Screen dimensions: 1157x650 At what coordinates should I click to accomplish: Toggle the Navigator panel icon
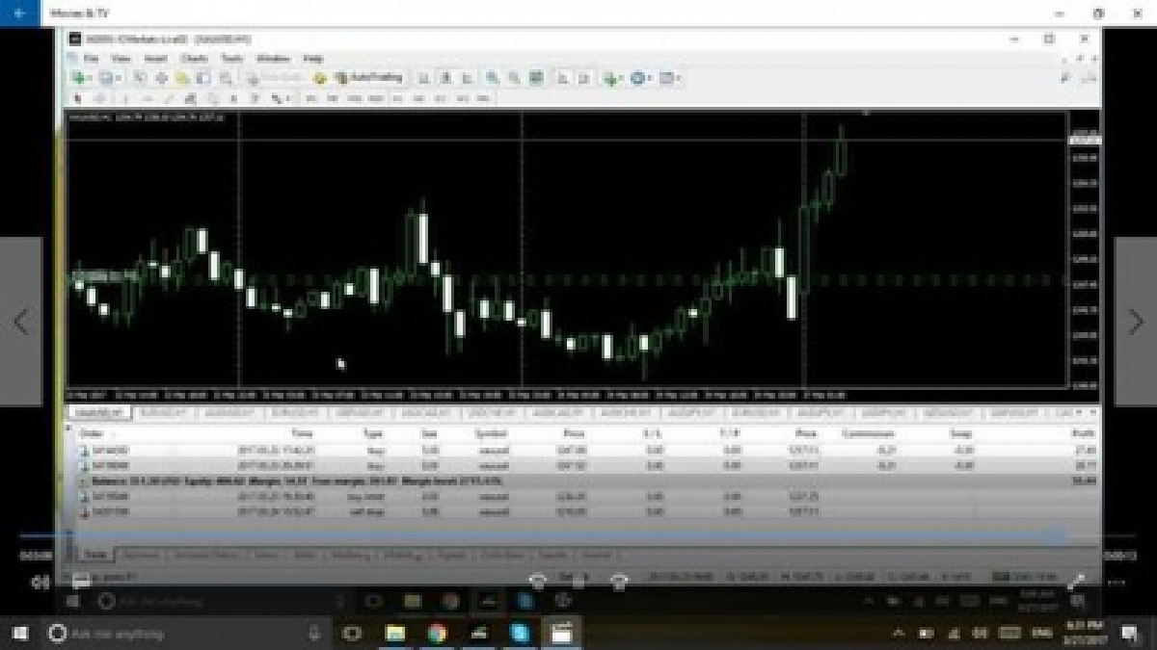182,77
